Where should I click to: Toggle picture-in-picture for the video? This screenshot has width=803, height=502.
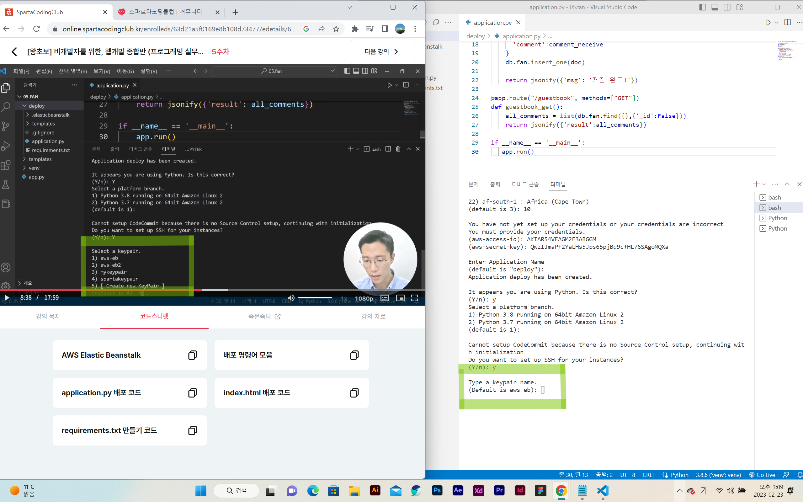click(x=400, y=298)
